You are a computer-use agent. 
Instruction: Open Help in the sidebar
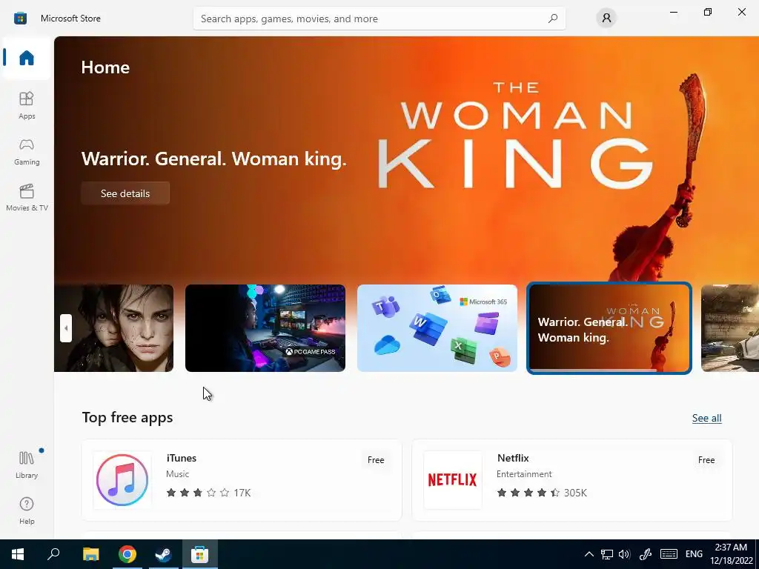point(27,510)
